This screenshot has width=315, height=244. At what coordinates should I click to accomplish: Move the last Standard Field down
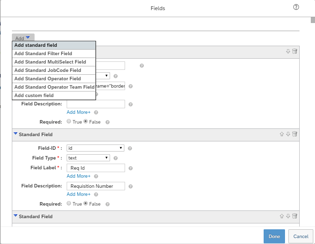288,216
